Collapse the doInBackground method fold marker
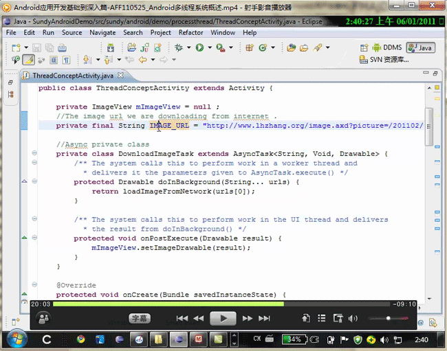The width and height of the screenshot is (447, 351). pos(34,181)
